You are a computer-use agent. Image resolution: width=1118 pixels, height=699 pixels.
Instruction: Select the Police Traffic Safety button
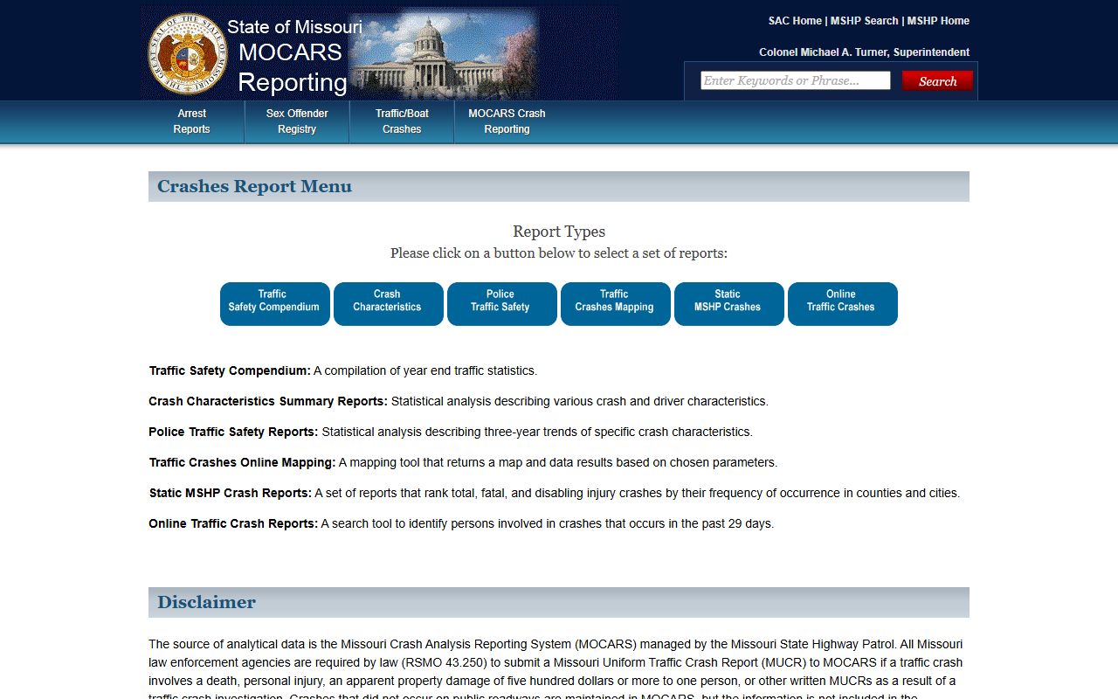502,304
